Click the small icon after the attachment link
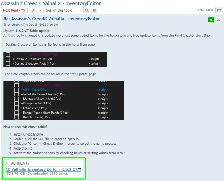This screenshot has height=181, width=224. (x=79, y=169)
